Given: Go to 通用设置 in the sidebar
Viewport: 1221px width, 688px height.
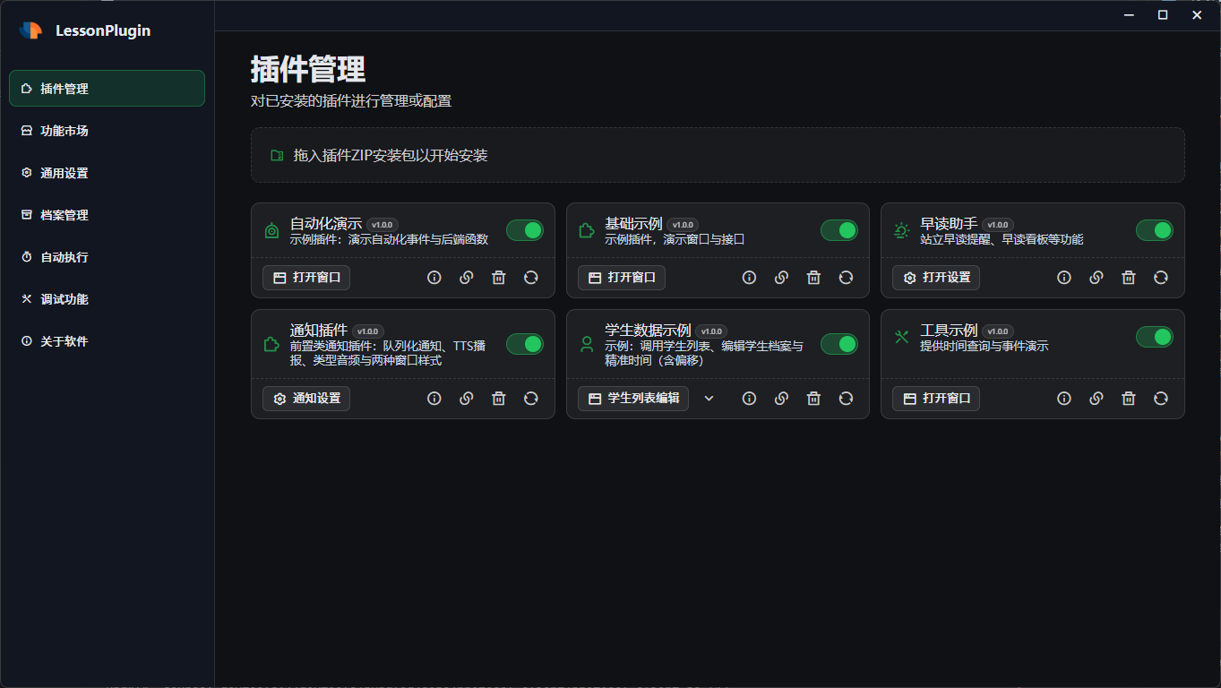Looking at the screenshot, I should [x=64, y=173].
